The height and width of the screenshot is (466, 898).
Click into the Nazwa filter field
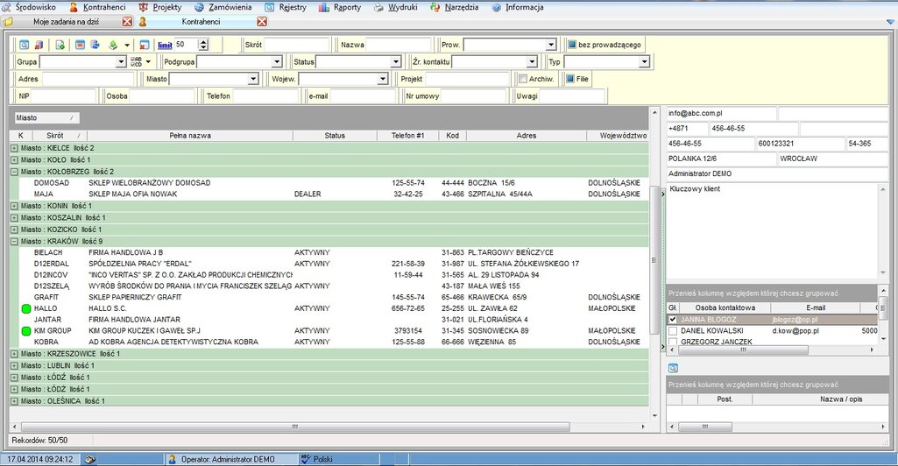(398, 45)
